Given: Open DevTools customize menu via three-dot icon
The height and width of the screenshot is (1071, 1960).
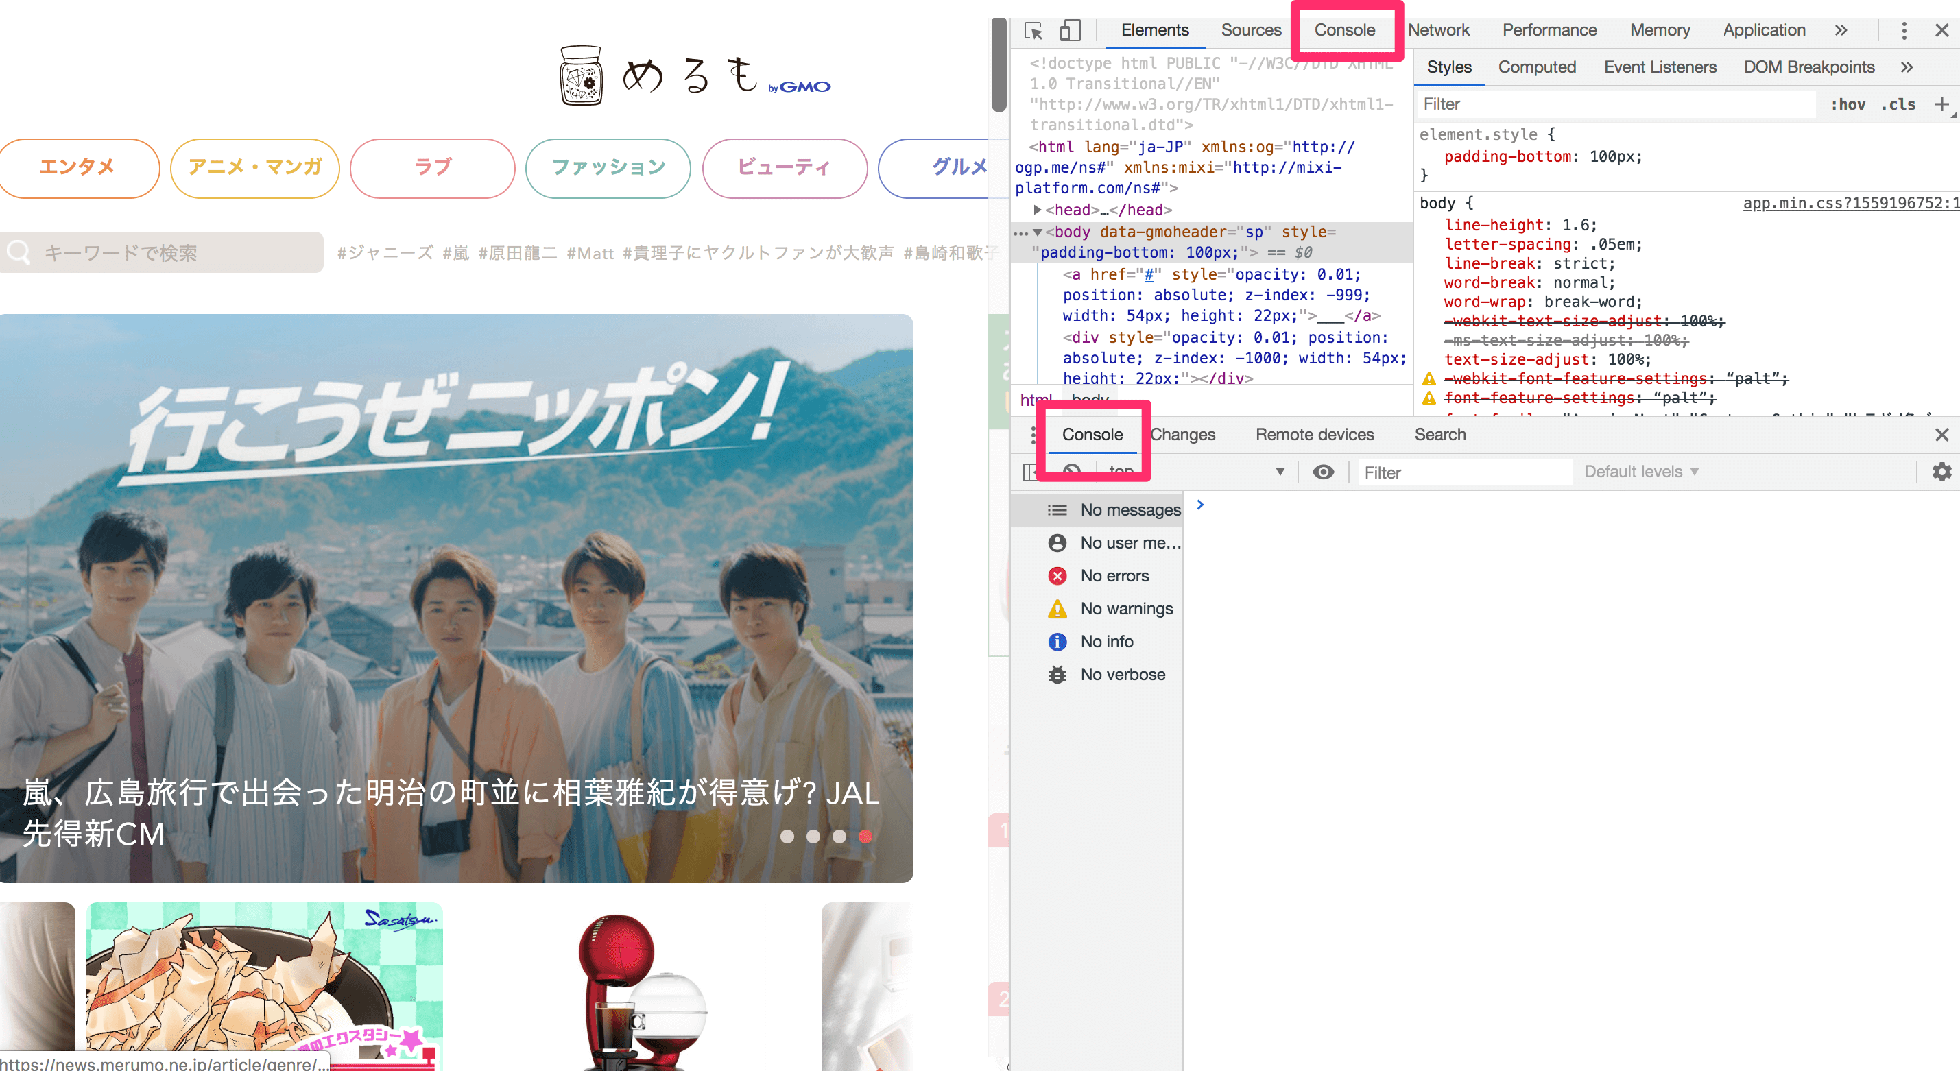Looking at the screenshot, I should (1904, 30).
